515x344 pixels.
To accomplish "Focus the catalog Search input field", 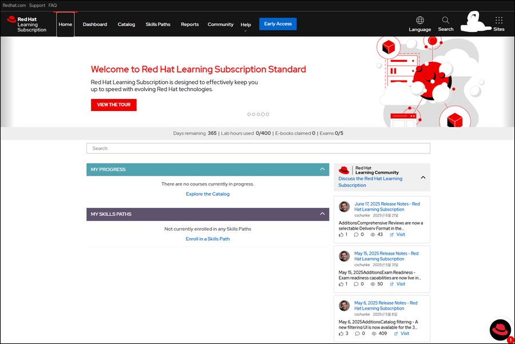I will click(x=258, y=148).
